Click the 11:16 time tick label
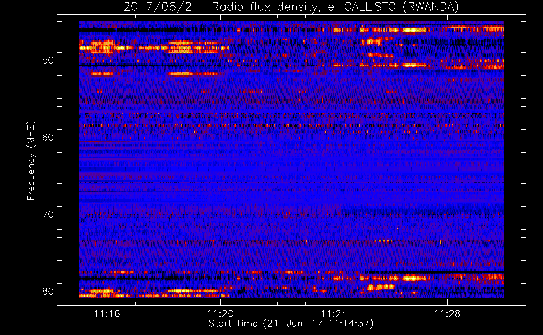Screen dimensions: 543x335 pyautogui.click(x=107, y=314)
